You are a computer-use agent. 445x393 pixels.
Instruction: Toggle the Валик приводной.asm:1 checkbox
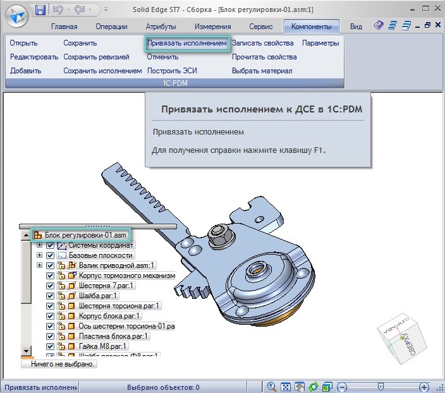[x=50, y=265]
